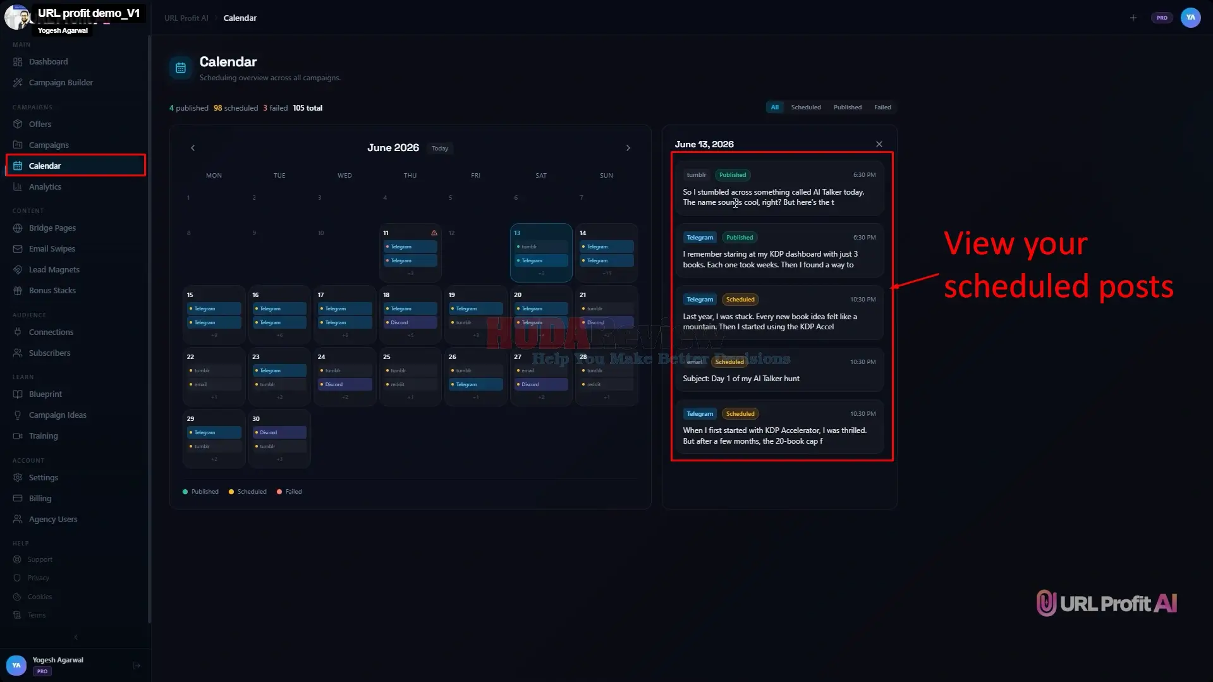This screenshot has width=1213, height=682.
Task: Click the Subscribers people icon
Action: tap(18, 353)
